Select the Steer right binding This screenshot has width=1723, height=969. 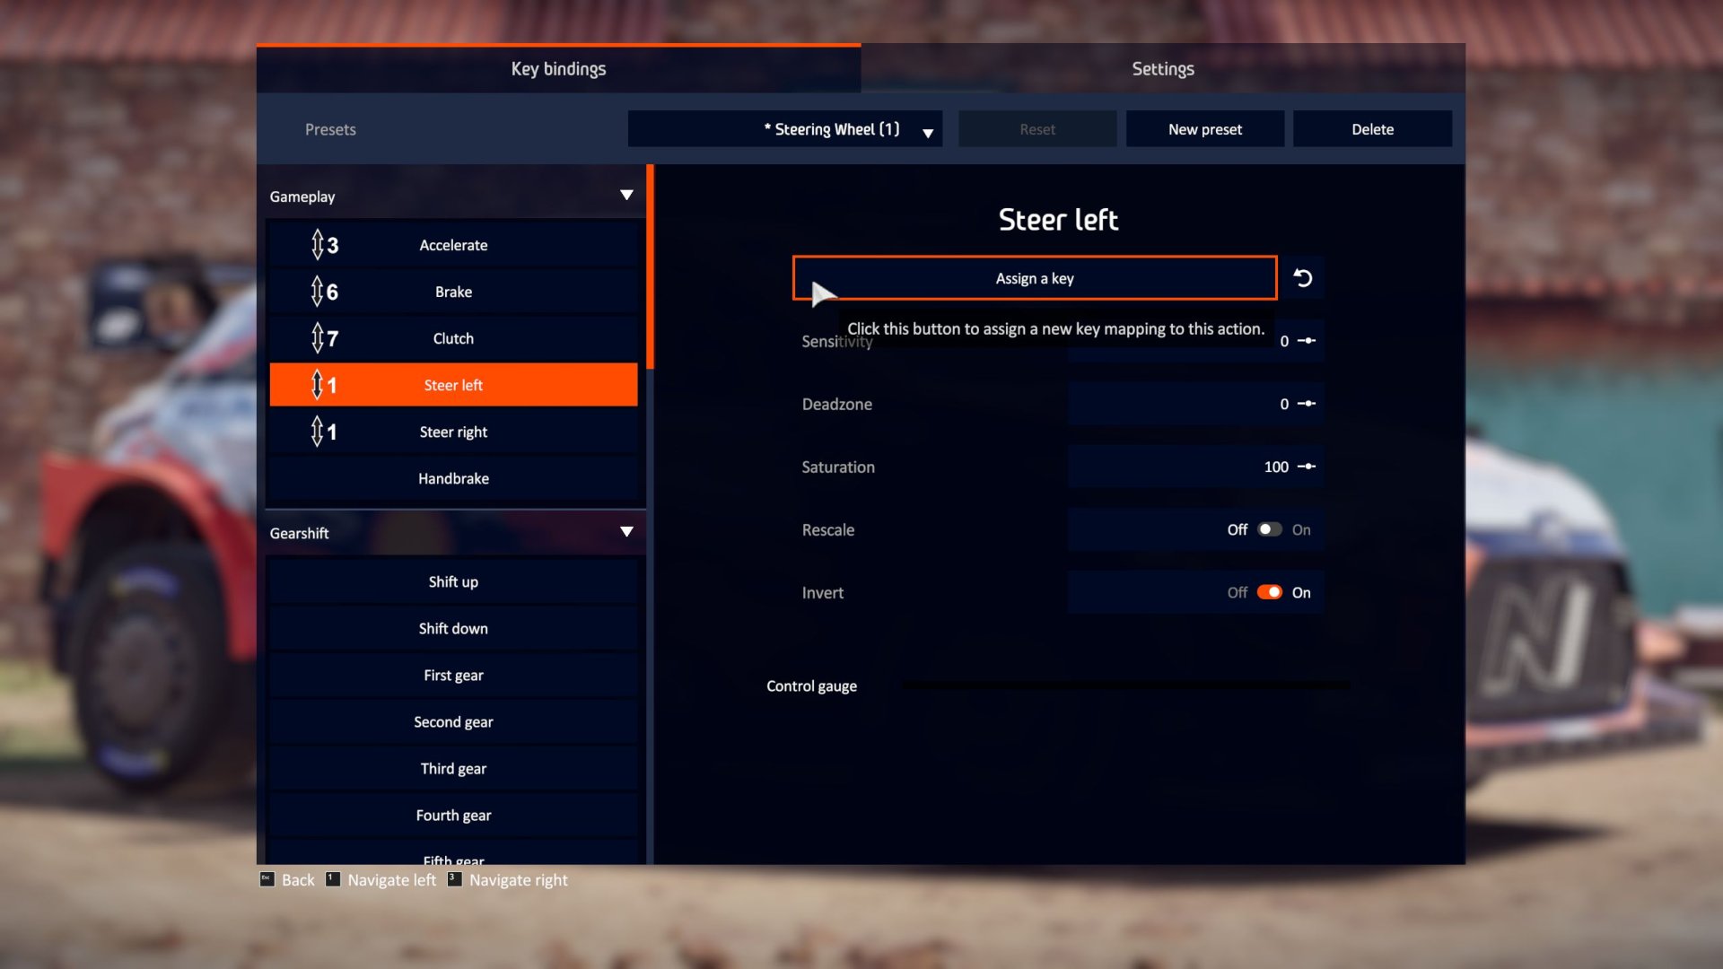[453, 431]
